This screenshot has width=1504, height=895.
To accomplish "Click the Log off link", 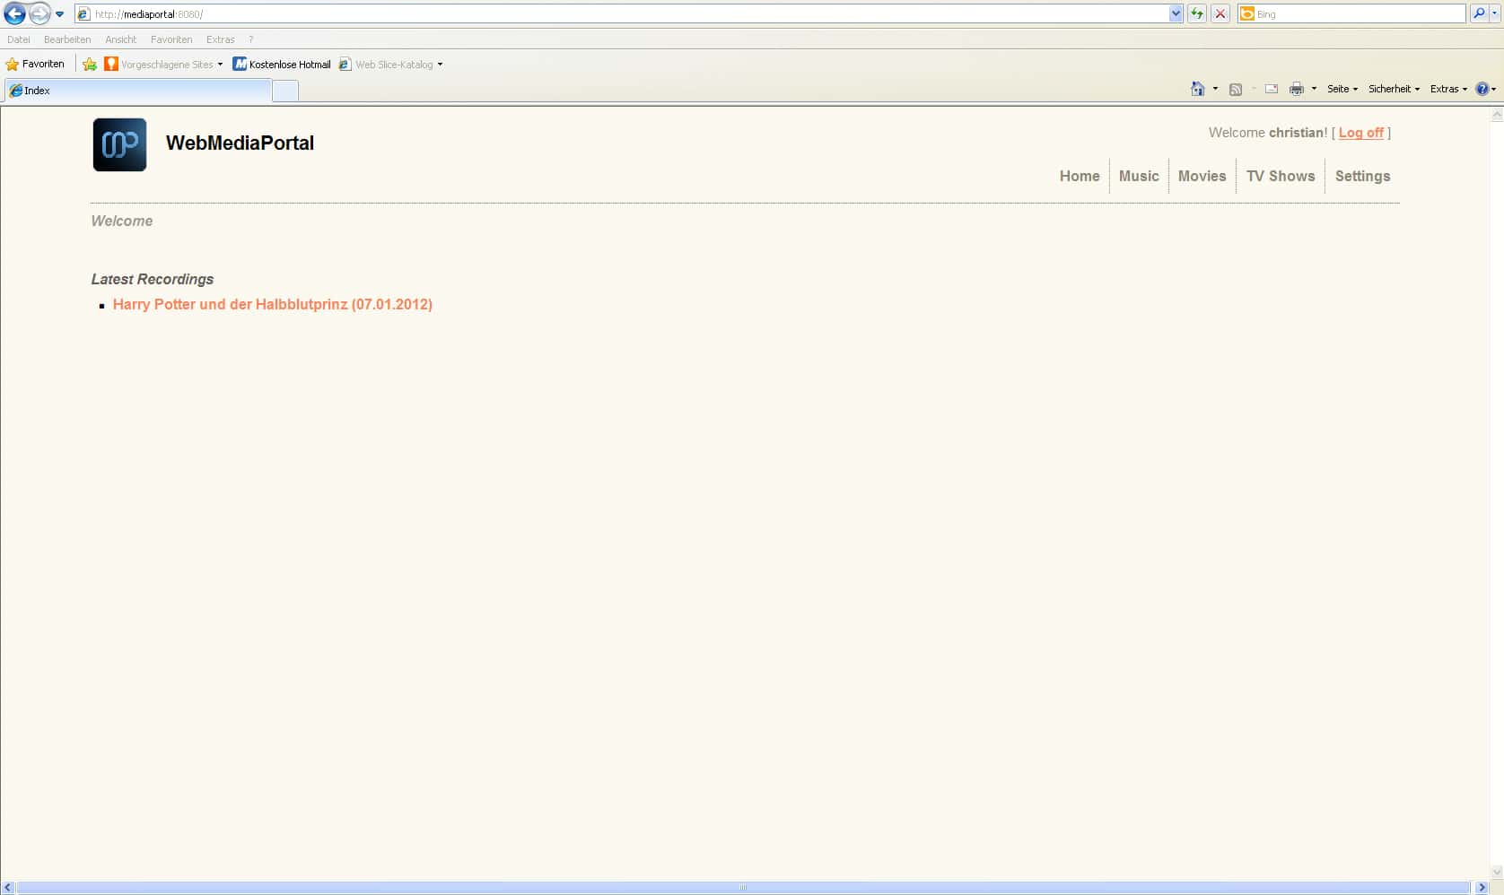I will coord(1360,133).
